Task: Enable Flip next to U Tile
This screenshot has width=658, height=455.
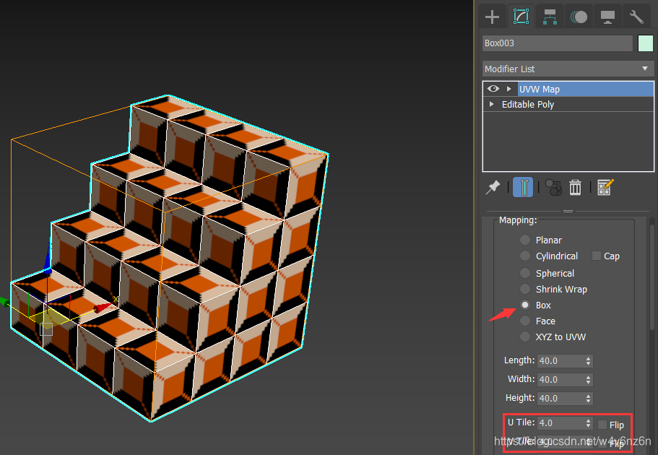Action: point(602,425)
